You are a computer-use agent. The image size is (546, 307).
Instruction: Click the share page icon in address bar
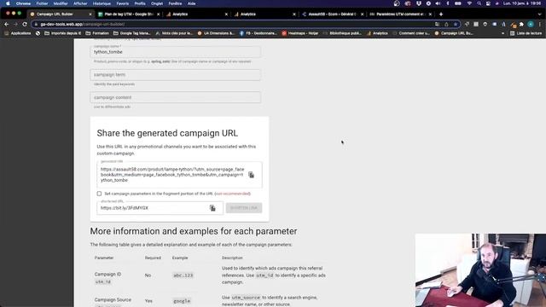446,25
